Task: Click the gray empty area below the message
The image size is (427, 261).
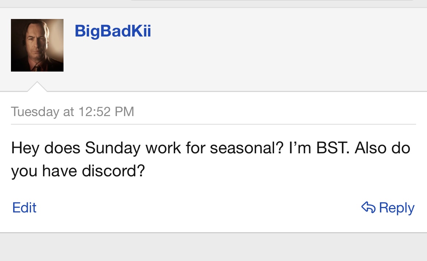Action: coord(213,247)
